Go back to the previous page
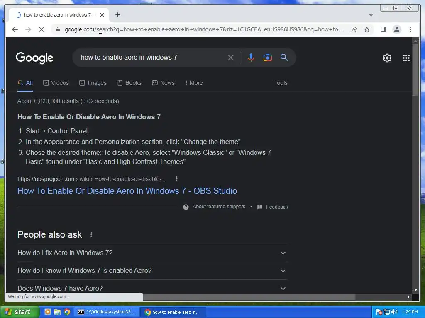This screenshot has width=425, height=318. pos(15,29)
